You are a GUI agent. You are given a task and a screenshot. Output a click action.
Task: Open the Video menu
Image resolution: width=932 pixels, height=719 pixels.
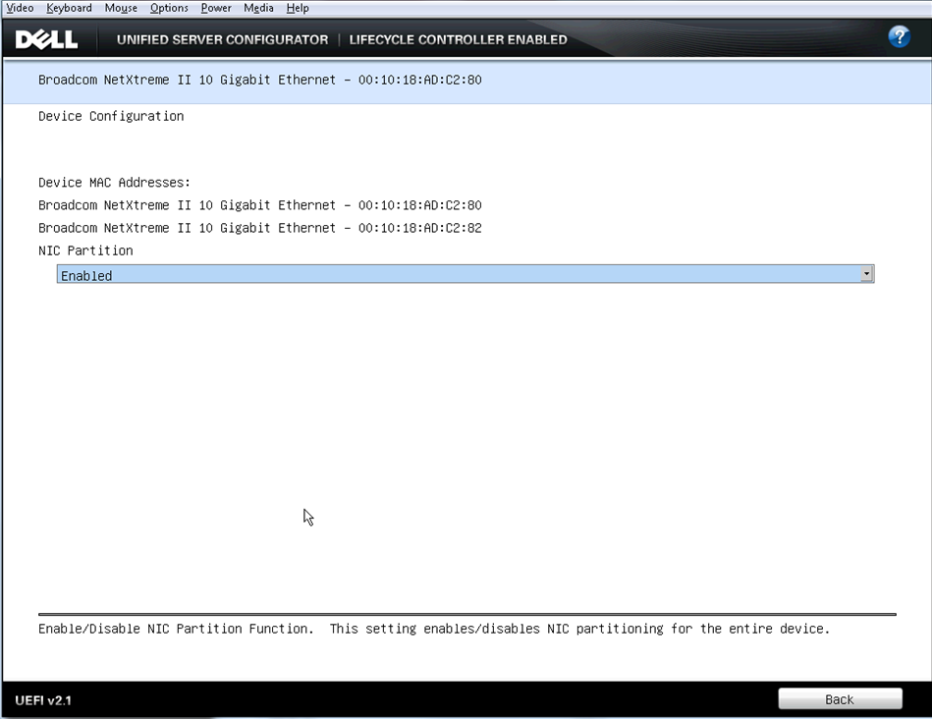coord(20,8)
